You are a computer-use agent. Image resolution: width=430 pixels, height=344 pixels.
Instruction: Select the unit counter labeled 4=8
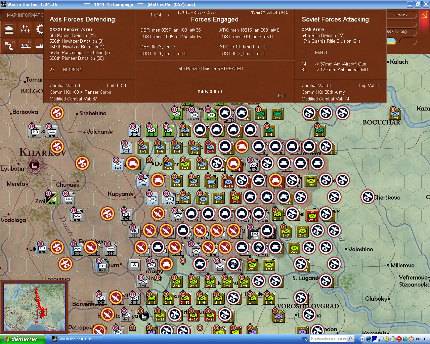pyautogui.click(x=134, y=298)
